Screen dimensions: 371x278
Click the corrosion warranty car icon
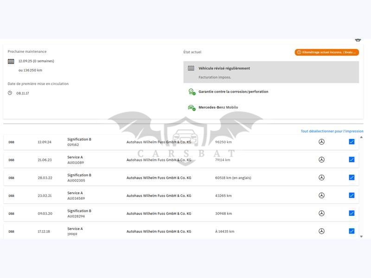[192, 92]
